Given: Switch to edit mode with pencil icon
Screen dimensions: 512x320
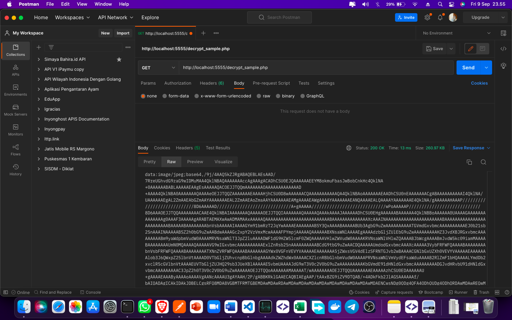Looking at the screenshot, I should [x=471, y=49].
